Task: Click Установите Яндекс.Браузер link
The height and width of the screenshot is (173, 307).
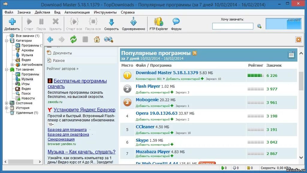Action: (84, 110)
